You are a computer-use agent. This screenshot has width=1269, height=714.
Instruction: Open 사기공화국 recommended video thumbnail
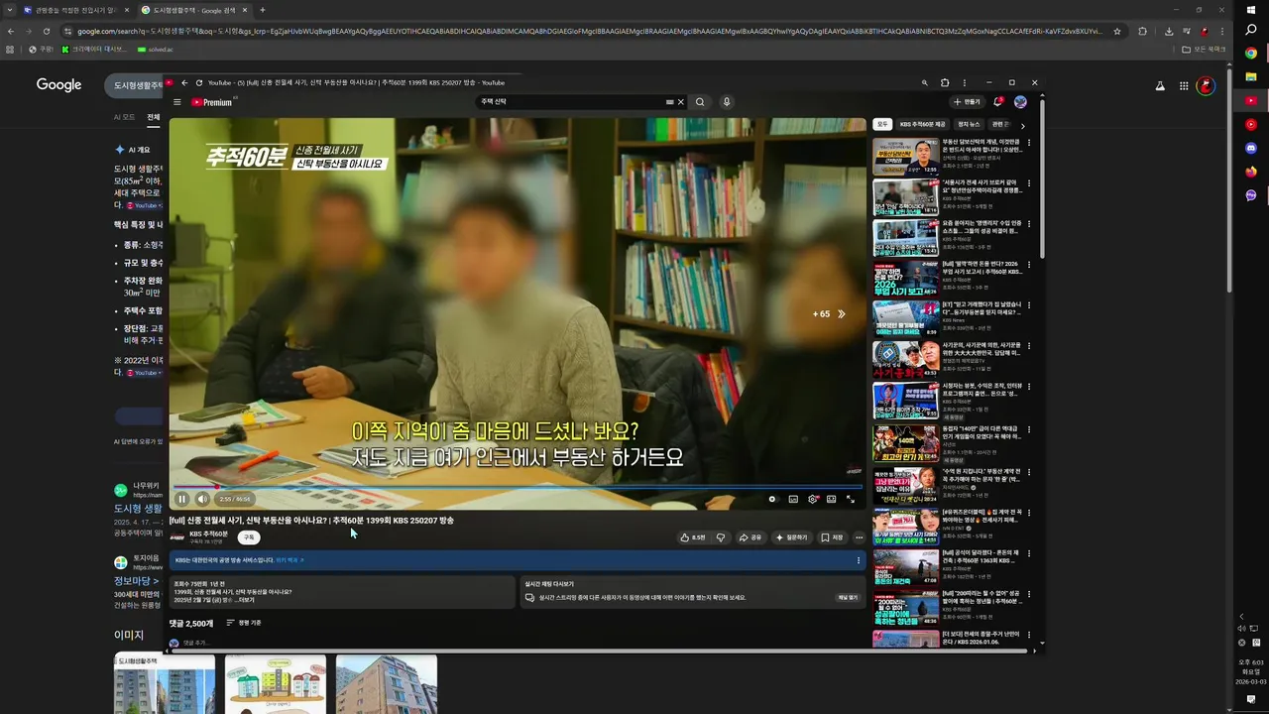[905, 360]
